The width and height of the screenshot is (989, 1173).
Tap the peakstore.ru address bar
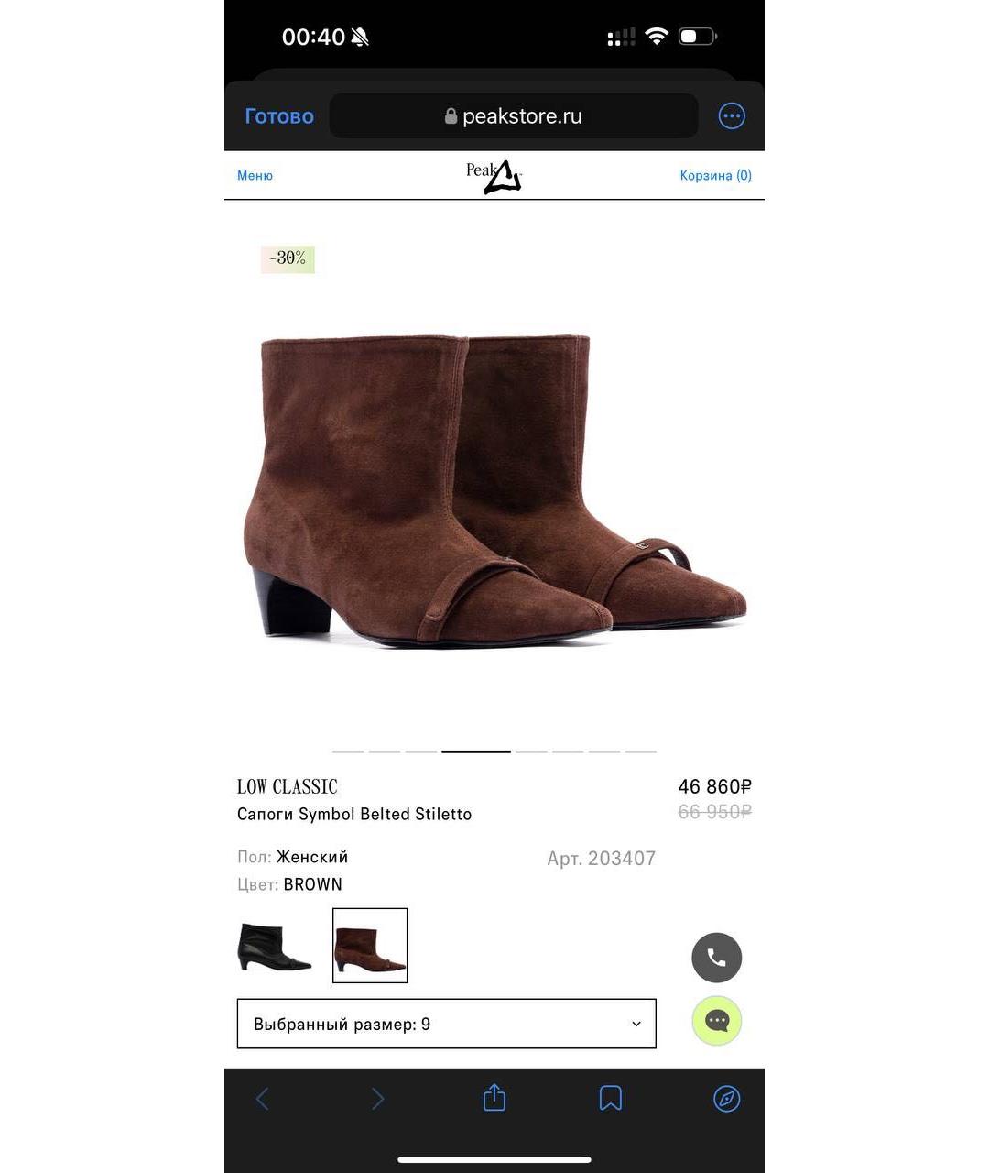[514, 116]
